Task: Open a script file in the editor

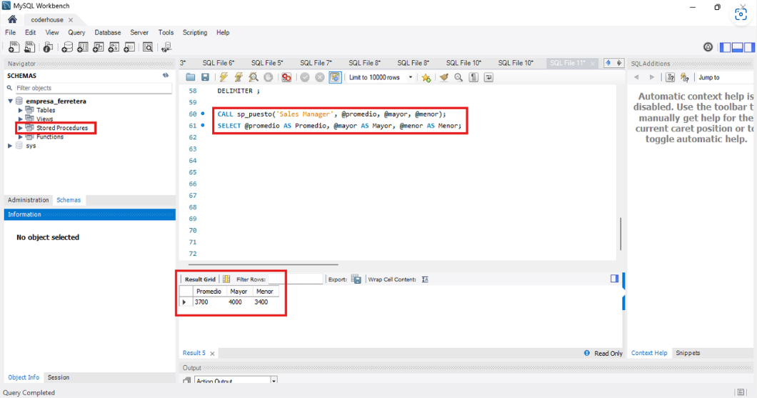Action: pyautogui.click(x=190, y=77)
